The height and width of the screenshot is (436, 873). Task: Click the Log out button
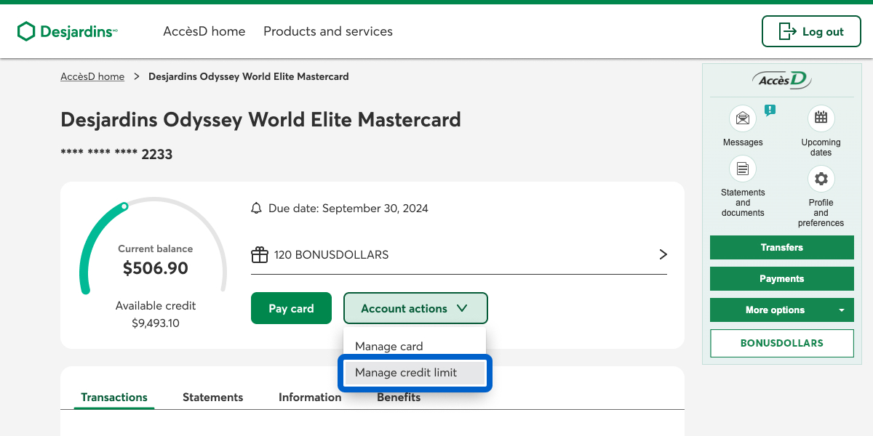click(810, 31)
